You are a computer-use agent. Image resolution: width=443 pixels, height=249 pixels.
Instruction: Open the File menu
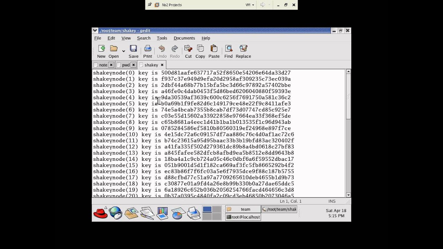coord(98,38)
